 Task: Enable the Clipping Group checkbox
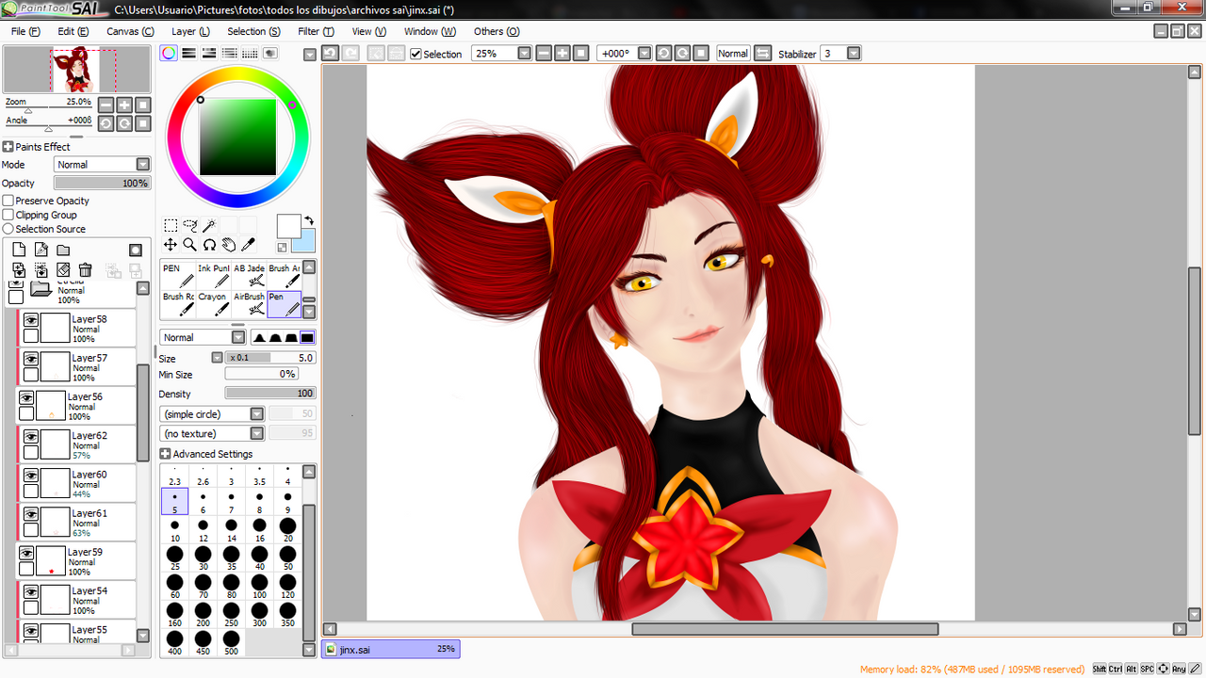(8, 215)
